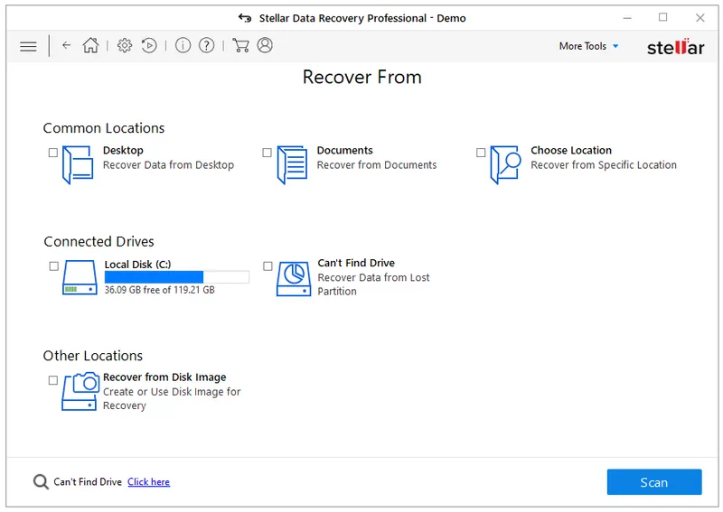Follow the Click here link

(148, 482)
